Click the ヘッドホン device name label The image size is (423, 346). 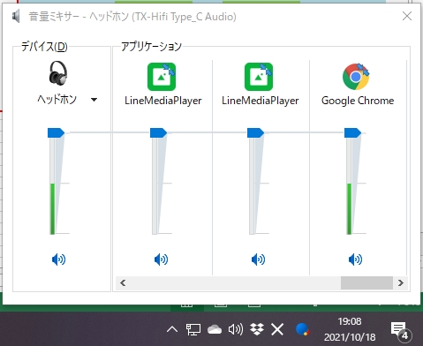pos(57,100)
